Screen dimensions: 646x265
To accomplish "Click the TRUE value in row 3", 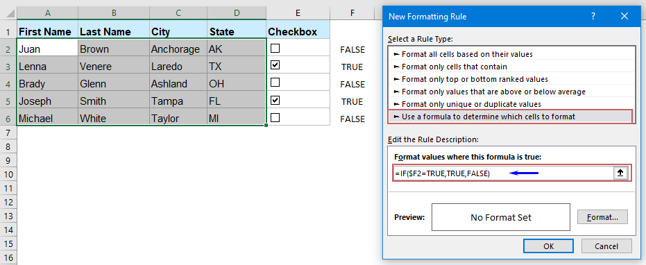I will (352, 67).
